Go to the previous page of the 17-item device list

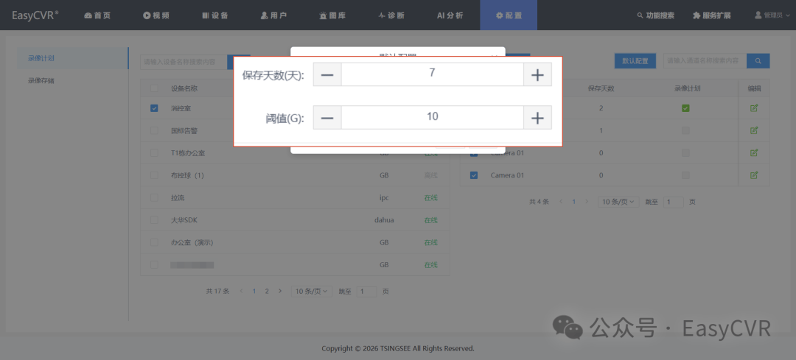click(x=241, y=291)
